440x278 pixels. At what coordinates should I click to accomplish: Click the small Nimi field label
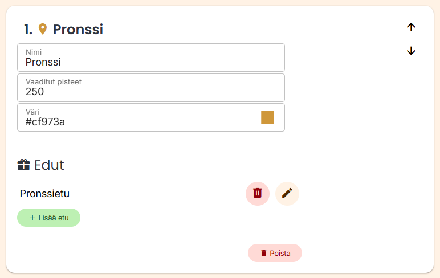(x=34, y=52)
